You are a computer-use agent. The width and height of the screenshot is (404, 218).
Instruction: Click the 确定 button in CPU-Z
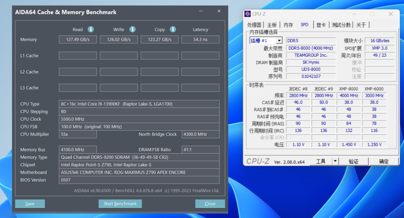[384, 161]
